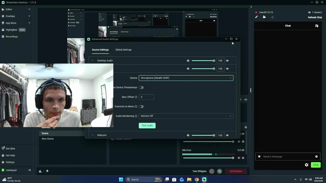This screenshot has height=183, width=326.
Task: Click the Audio Monitoring help icon
Action: click(x=136, y=116)
